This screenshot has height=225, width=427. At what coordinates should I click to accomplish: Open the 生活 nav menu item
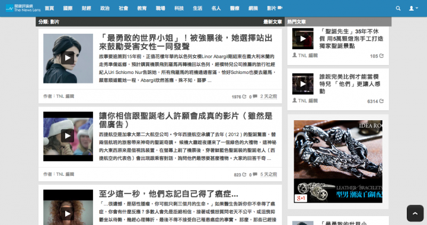pos(197,8)
